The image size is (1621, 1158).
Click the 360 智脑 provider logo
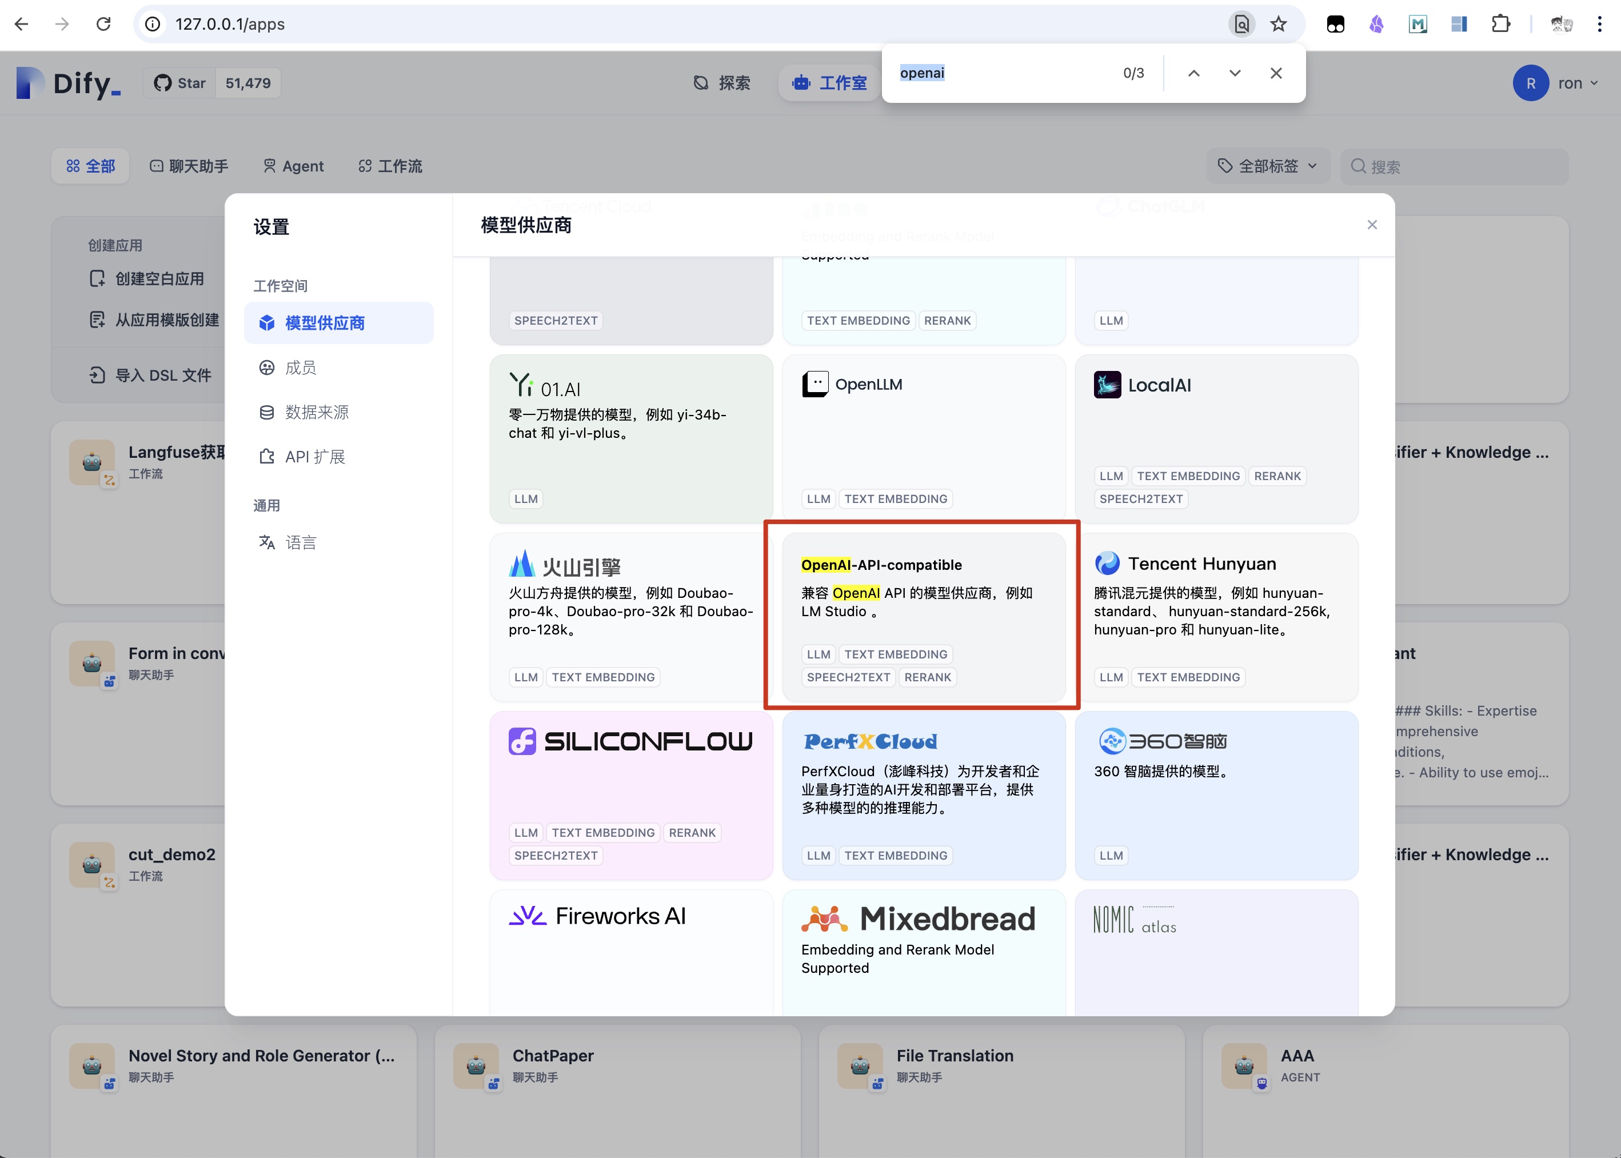point(1163,741)
